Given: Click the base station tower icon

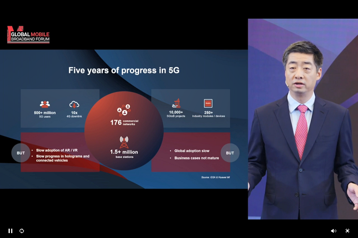Looking at the screenshot, I should 124,142.
